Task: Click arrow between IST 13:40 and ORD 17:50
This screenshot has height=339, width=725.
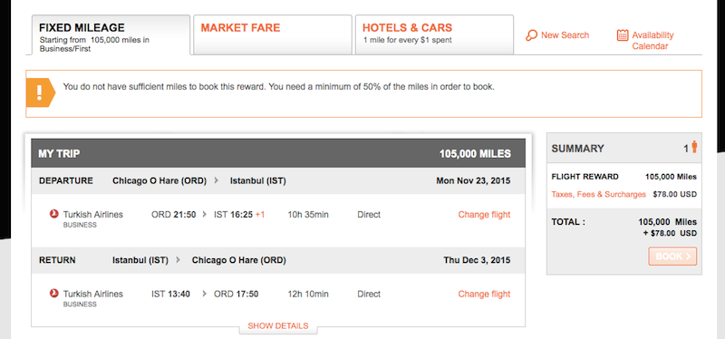Action: [205, 295]
